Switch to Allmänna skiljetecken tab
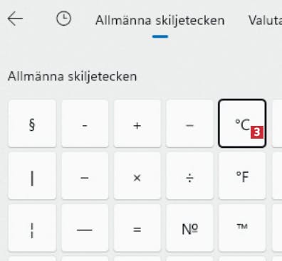The height and width of the screenshot is (261, 282). 160,21
